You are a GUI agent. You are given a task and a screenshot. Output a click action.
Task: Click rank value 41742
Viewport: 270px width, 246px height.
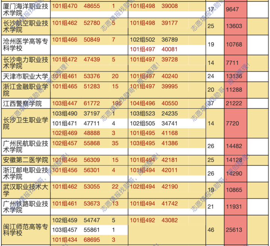tap(170, 203)
